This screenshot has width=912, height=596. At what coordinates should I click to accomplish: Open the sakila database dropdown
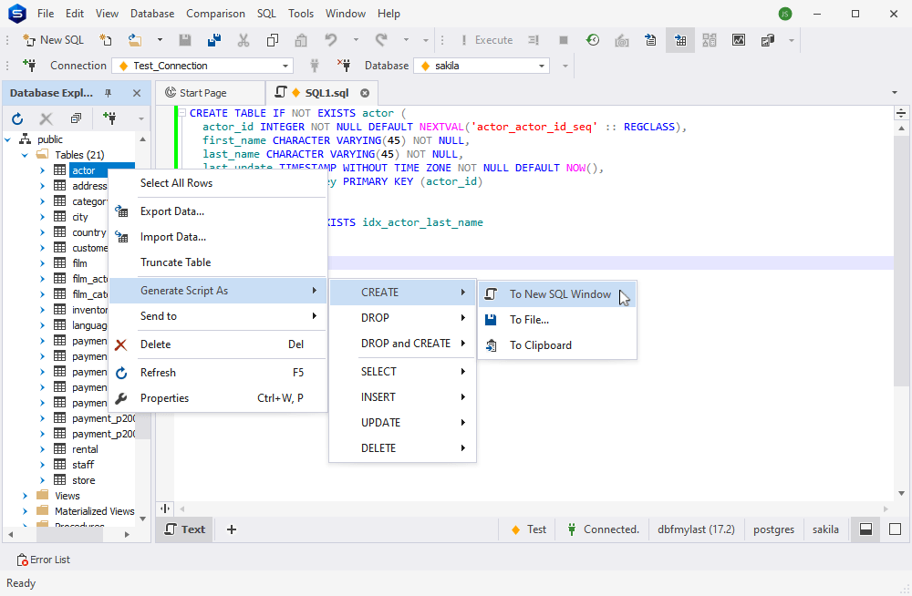coord(542,66)
